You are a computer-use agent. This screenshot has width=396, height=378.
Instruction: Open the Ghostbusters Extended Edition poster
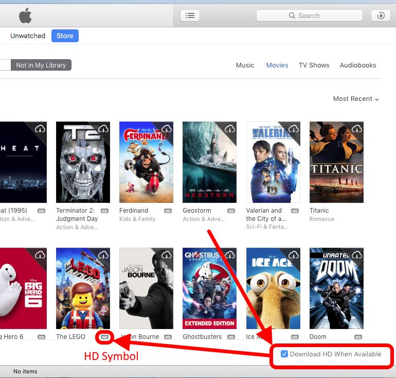point(210,288)
